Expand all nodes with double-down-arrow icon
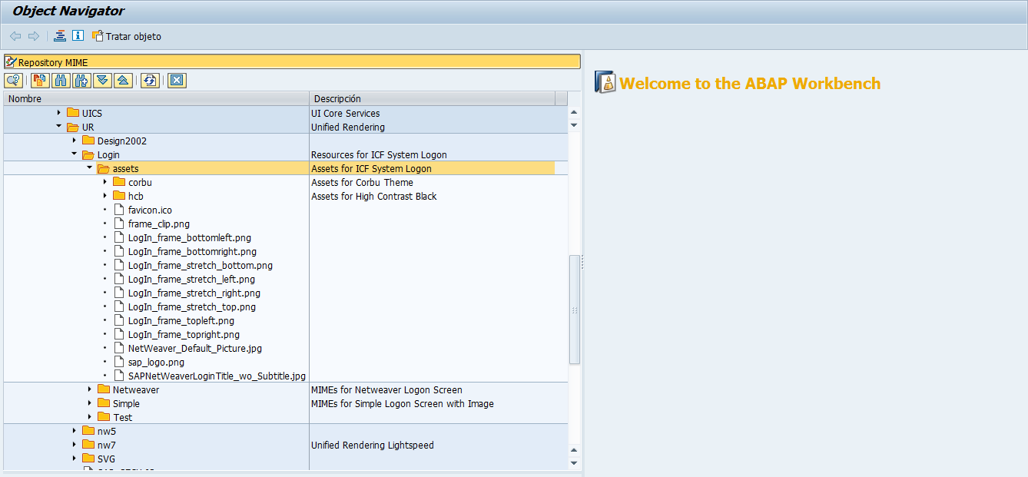 [x=101, y=80]
